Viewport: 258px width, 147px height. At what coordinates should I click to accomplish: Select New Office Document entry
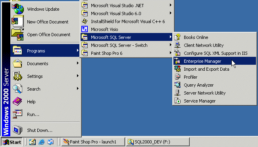45,21
